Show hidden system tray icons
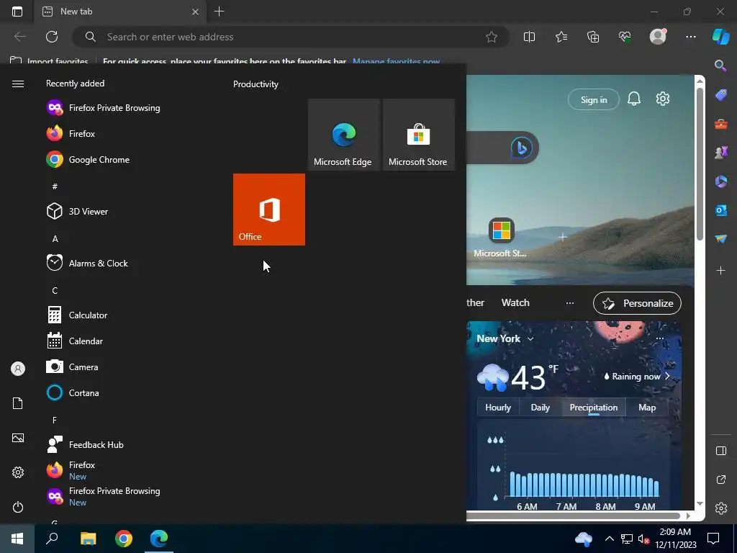The width and height of the screenshot is (737, 553). click(609, 539)
